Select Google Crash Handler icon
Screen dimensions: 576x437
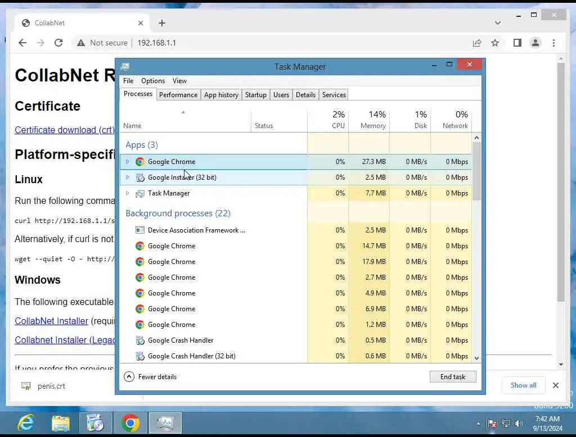tap(140, 340)
